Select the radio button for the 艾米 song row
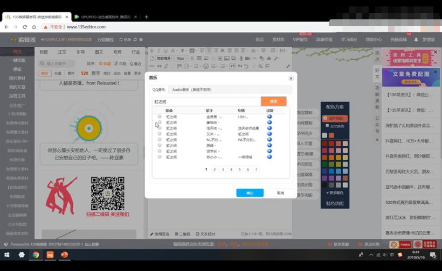Viewport: 442px width, 271px height. [160, 134]
